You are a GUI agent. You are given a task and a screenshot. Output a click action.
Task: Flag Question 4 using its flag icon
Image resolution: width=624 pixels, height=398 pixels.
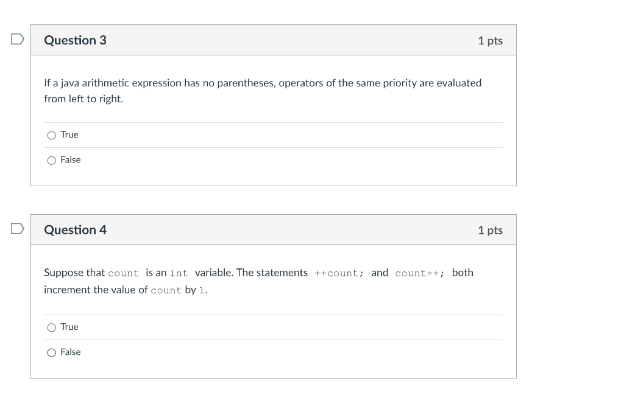(18, 229)
